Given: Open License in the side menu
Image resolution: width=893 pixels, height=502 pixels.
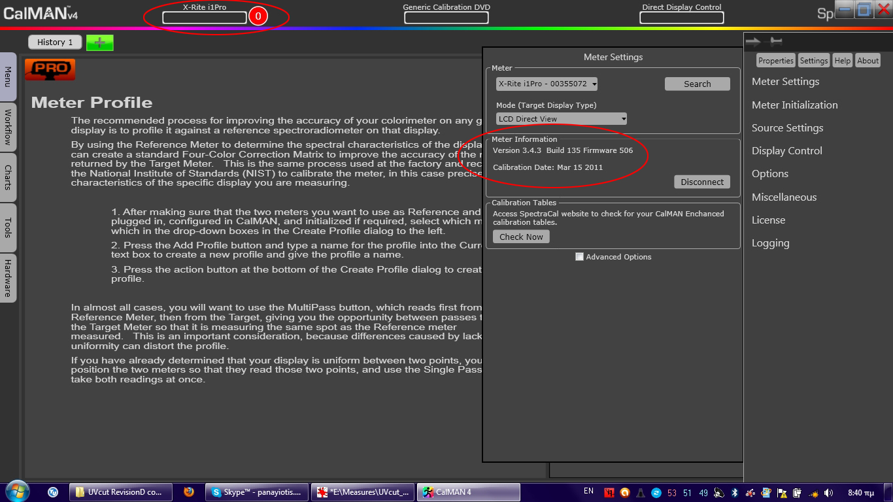Looking at the screenshot, I should 768,220.
